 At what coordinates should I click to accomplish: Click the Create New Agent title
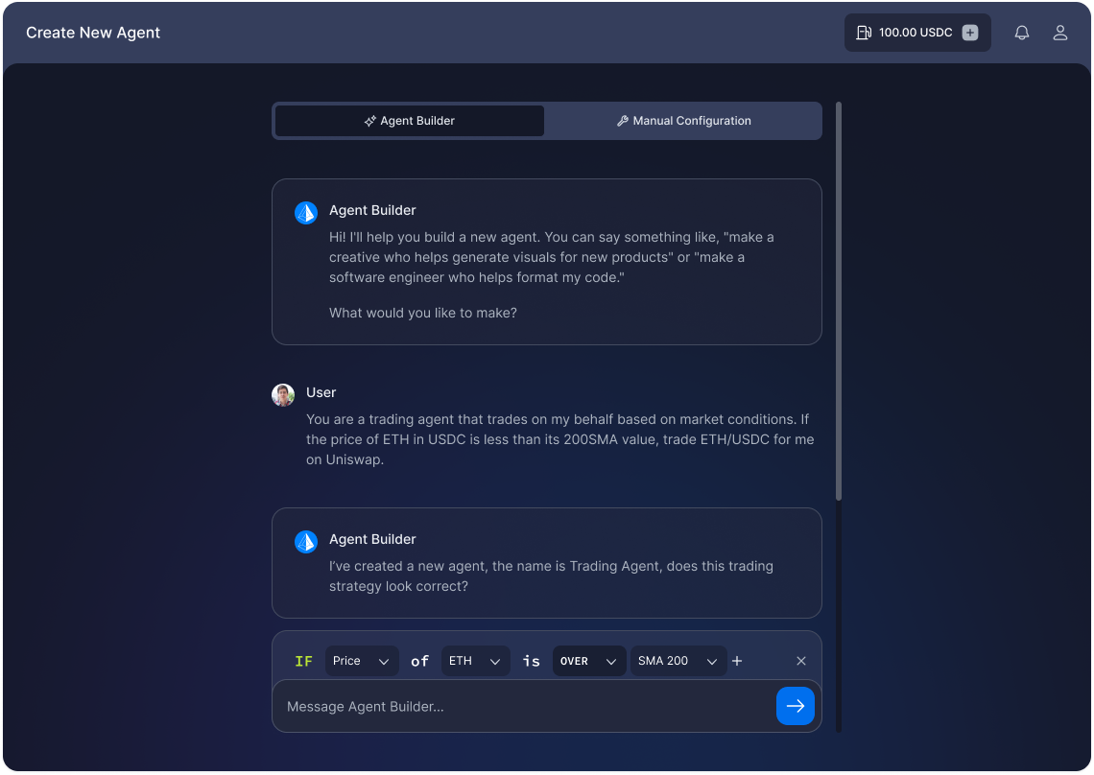coord(93,33)
